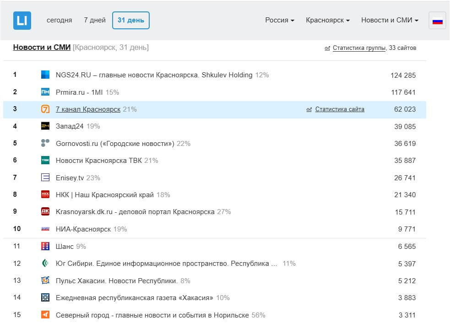The image size is (450, 323).
Task: Click the NGS24.RU site favicon
Action: pyautogui.click(x=45, y=75)
